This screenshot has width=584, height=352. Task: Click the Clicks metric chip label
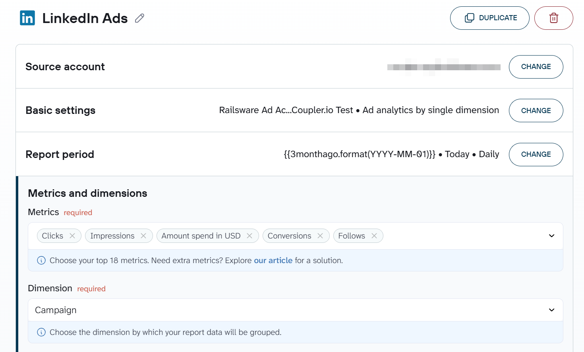[x=52, y=236]
